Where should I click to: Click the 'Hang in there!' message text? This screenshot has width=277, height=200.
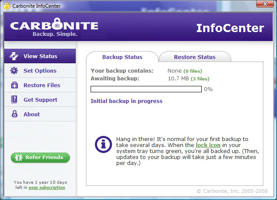(187, 151)
